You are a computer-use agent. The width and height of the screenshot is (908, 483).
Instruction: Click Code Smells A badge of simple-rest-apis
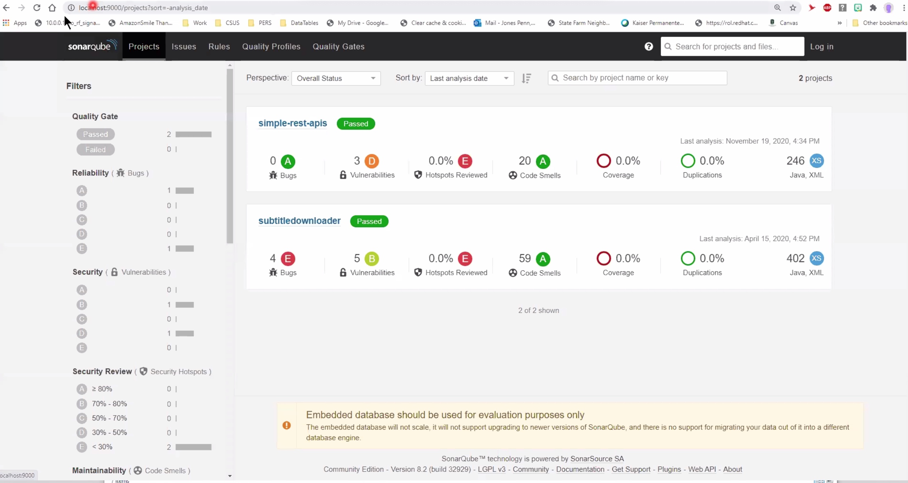click(543, 161)
